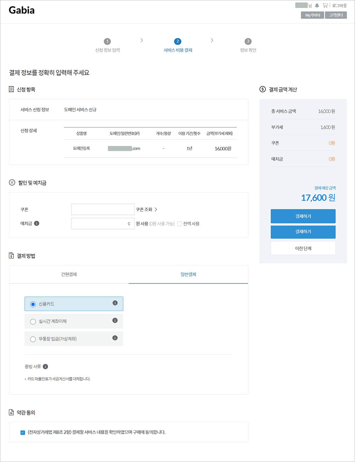The height and width of the screenshot is (462, 355).
Task: Enable the 전액 사용 checkbox
Action: pyautogui.click(x=179, y=223)
